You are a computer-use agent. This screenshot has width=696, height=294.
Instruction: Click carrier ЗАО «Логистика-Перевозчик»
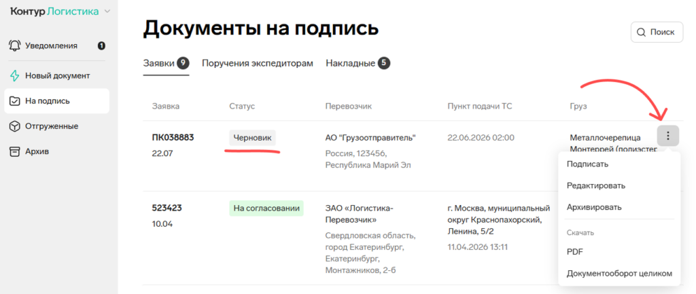[x=359, y=213]
